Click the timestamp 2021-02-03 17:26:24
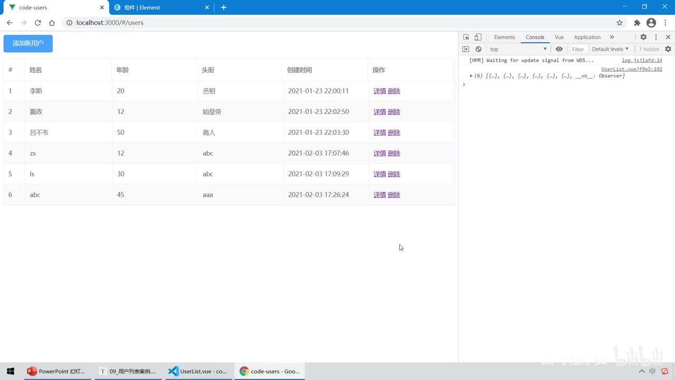Image resolution: width=675 pixels, height=380 pixels. pos(319,195)
